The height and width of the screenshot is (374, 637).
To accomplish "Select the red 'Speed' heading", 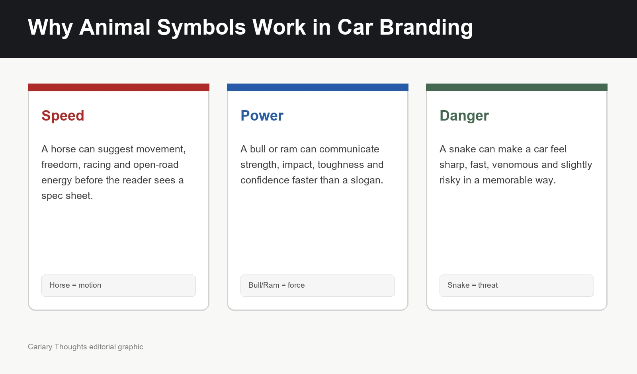I will pos(63,116).
